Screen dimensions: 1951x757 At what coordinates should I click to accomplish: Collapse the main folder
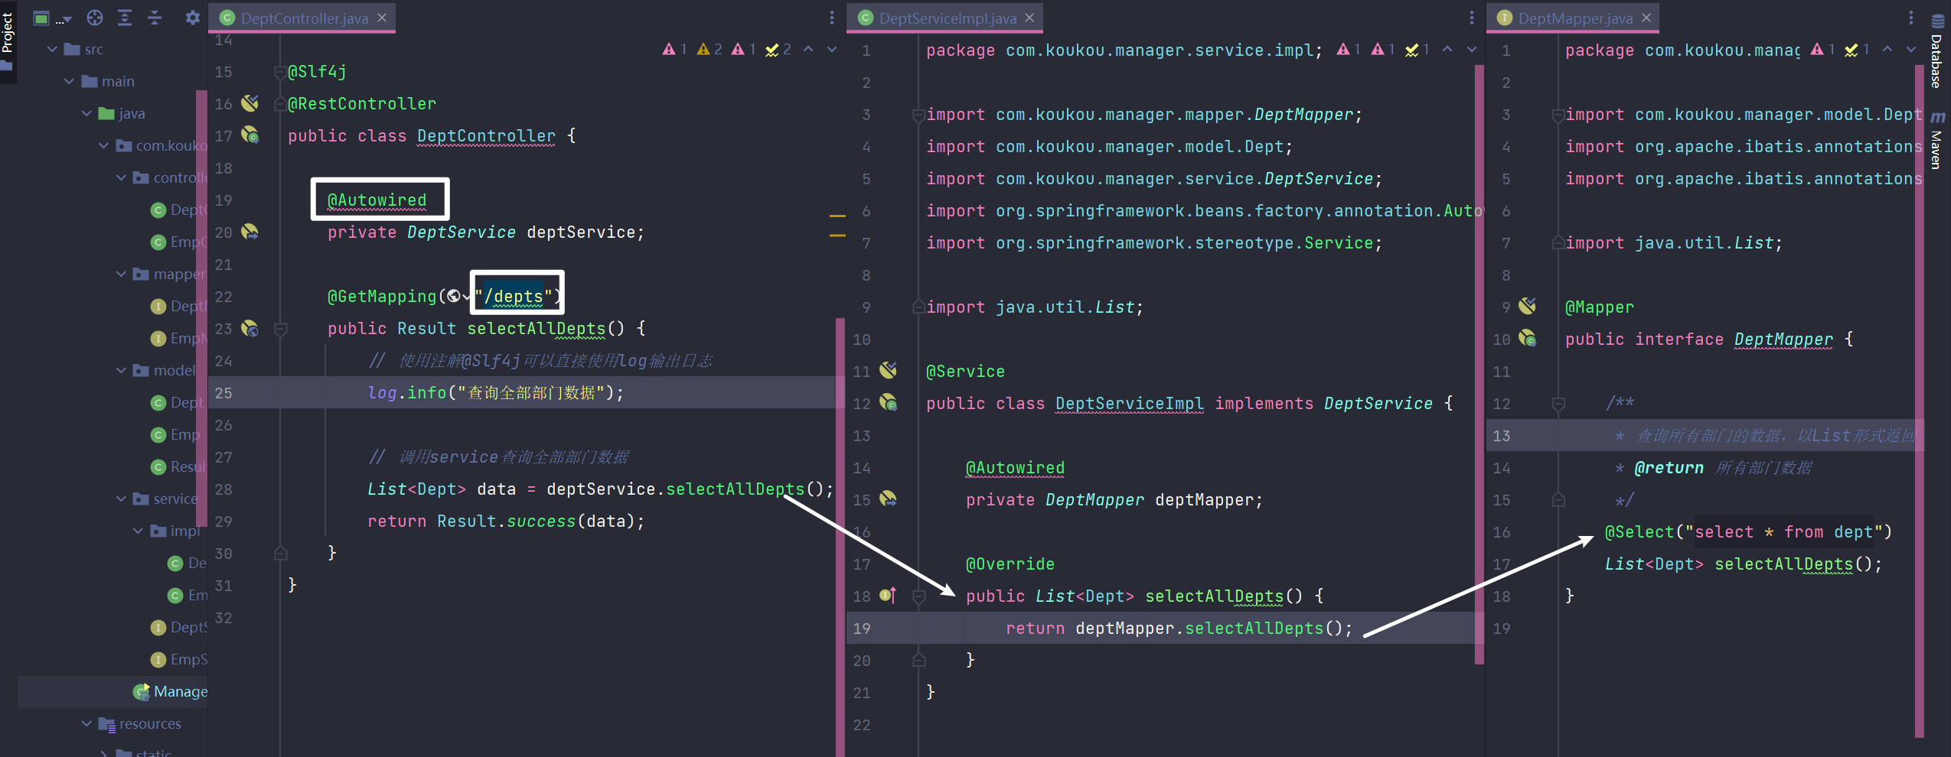point(70,82)
